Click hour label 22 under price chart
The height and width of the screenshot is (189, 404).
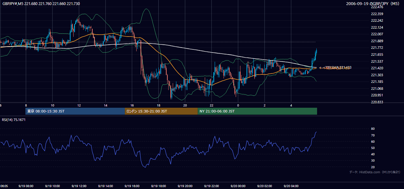(x=212, y=106)
